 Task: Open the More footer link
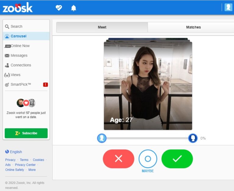32,170
